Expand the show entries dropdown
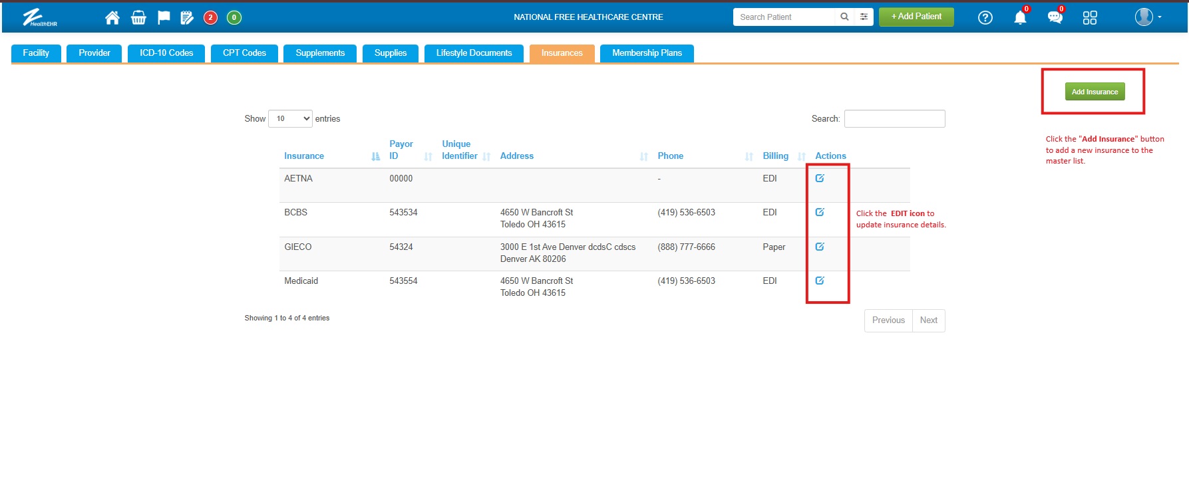The height and width of the screenshot is (478, 1189). [x=290, y=119]
